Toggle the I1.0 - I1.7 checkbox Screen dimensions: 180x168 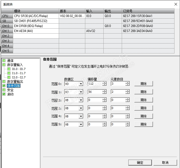coord(9,73)
